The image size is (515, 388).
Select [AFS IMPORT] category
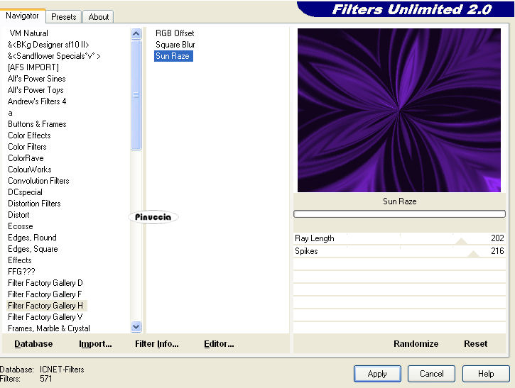point(33,67)
